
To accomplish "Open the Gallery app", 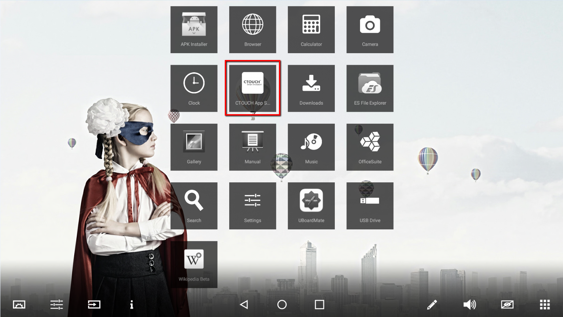I will point(194,147).
